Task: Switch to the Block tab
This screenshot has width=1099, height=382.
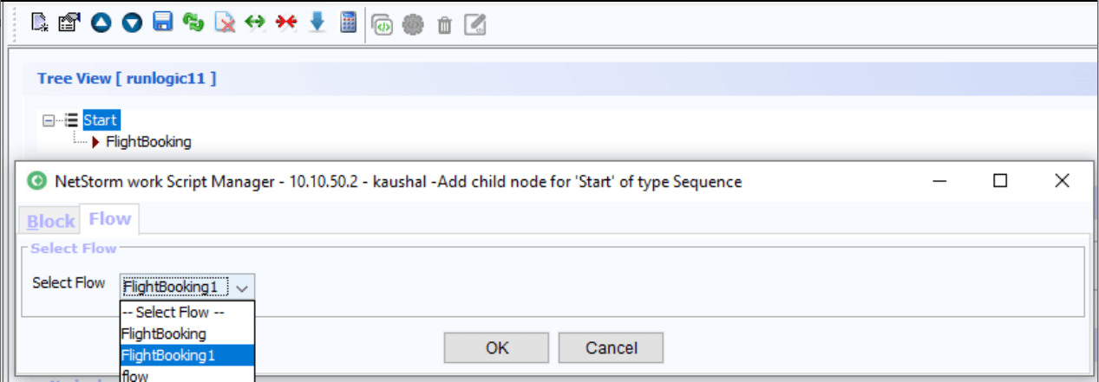Action: [x=50, y=222]
